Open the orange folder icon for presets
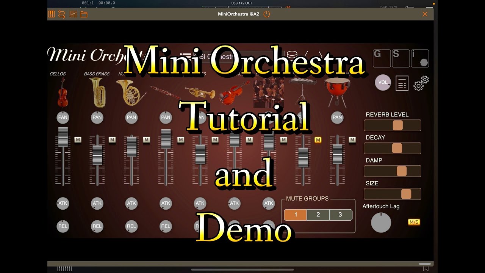 [x=84, y=14]
